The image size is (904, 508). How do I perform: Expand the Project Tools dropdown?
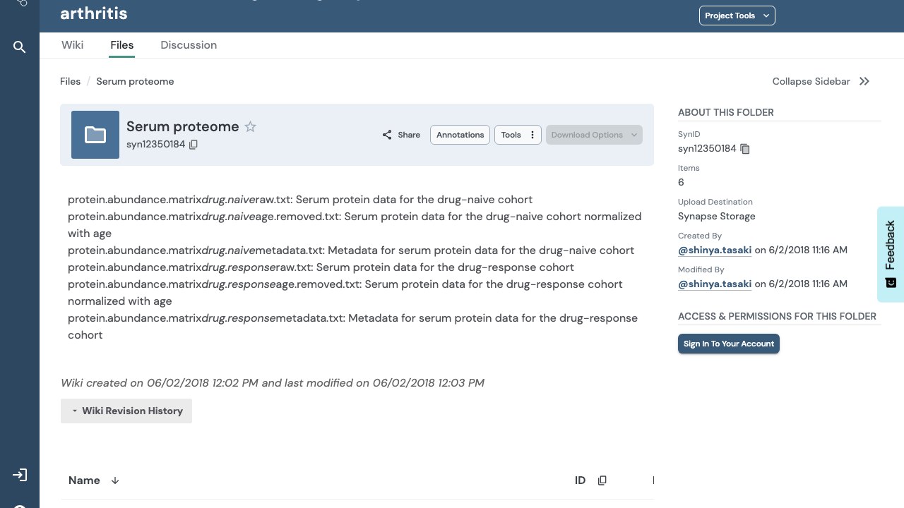737,16
